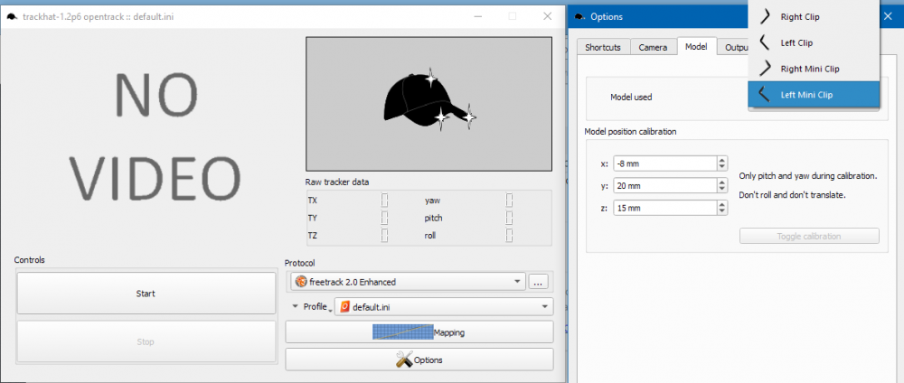This screenshot has height=383, width=904.
Task: Open protocol settings via the ellipsis button
Action: pos(539,282)
